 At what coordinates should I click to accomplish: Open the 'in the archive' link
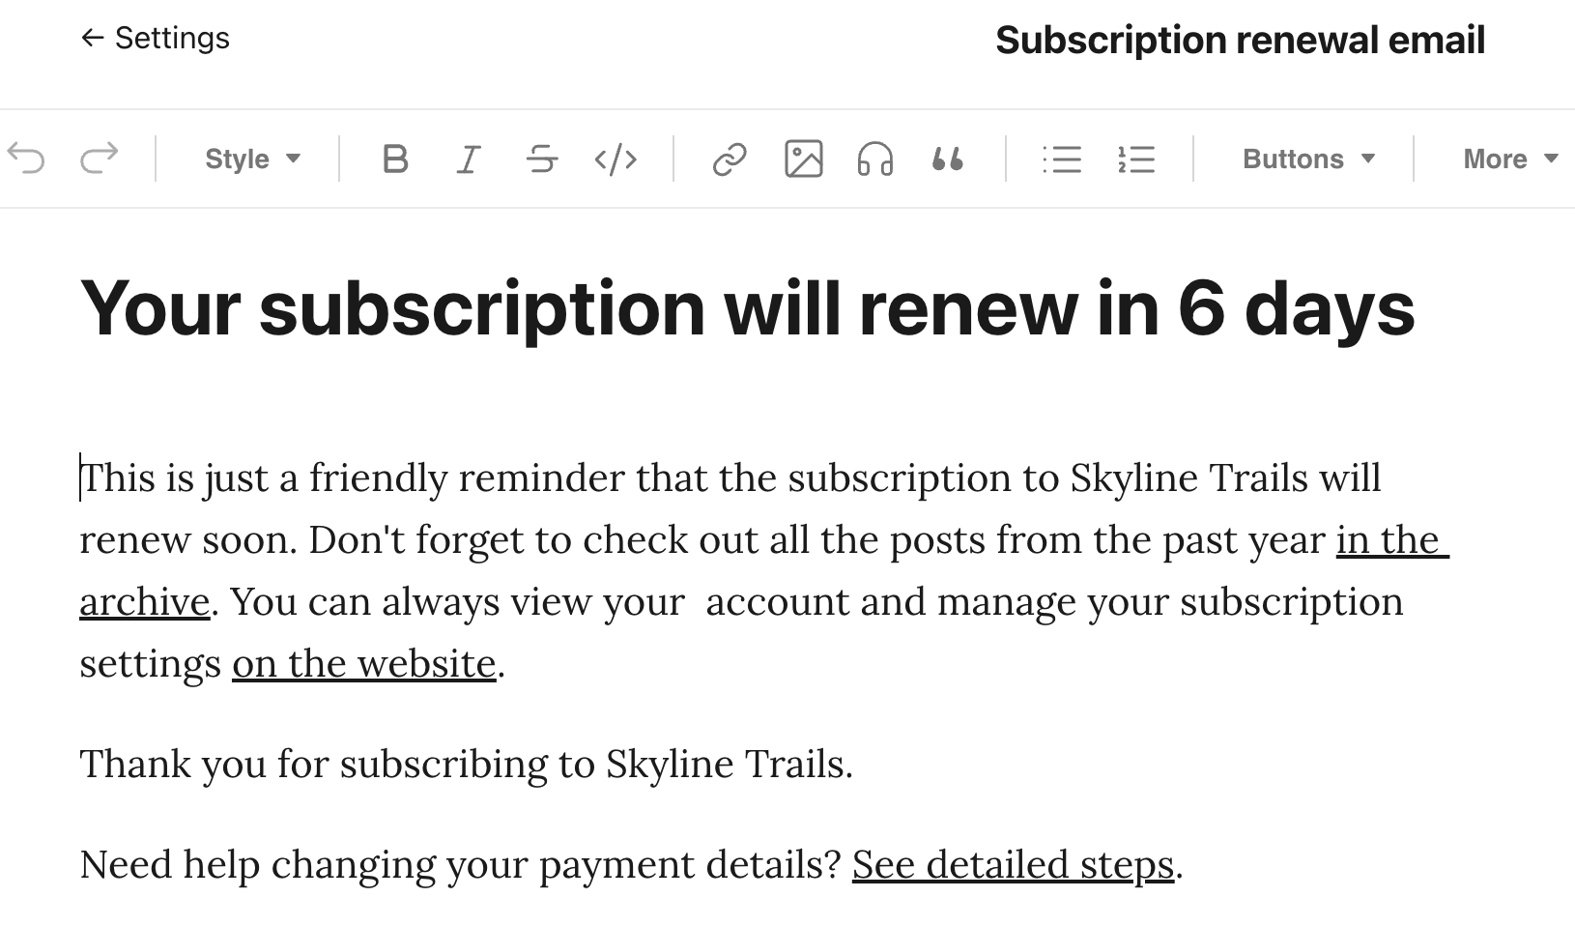(1392, 539)
